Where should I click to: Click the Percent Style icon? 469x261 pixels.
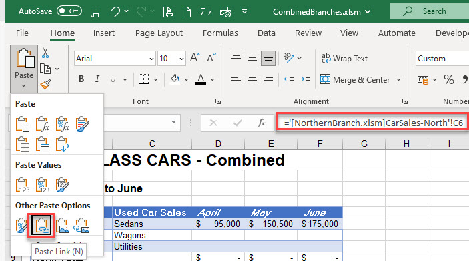[x=449, y=79]
